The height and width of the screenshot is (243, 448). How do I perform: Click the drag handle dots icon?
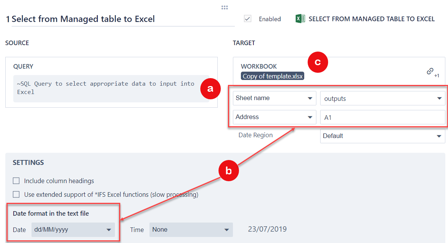pyautogui.click(x=225, y=8)
